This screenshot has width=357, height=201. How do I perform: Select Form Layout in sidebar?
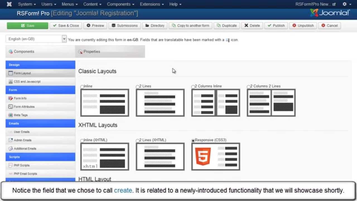click(x=40, y=73)
